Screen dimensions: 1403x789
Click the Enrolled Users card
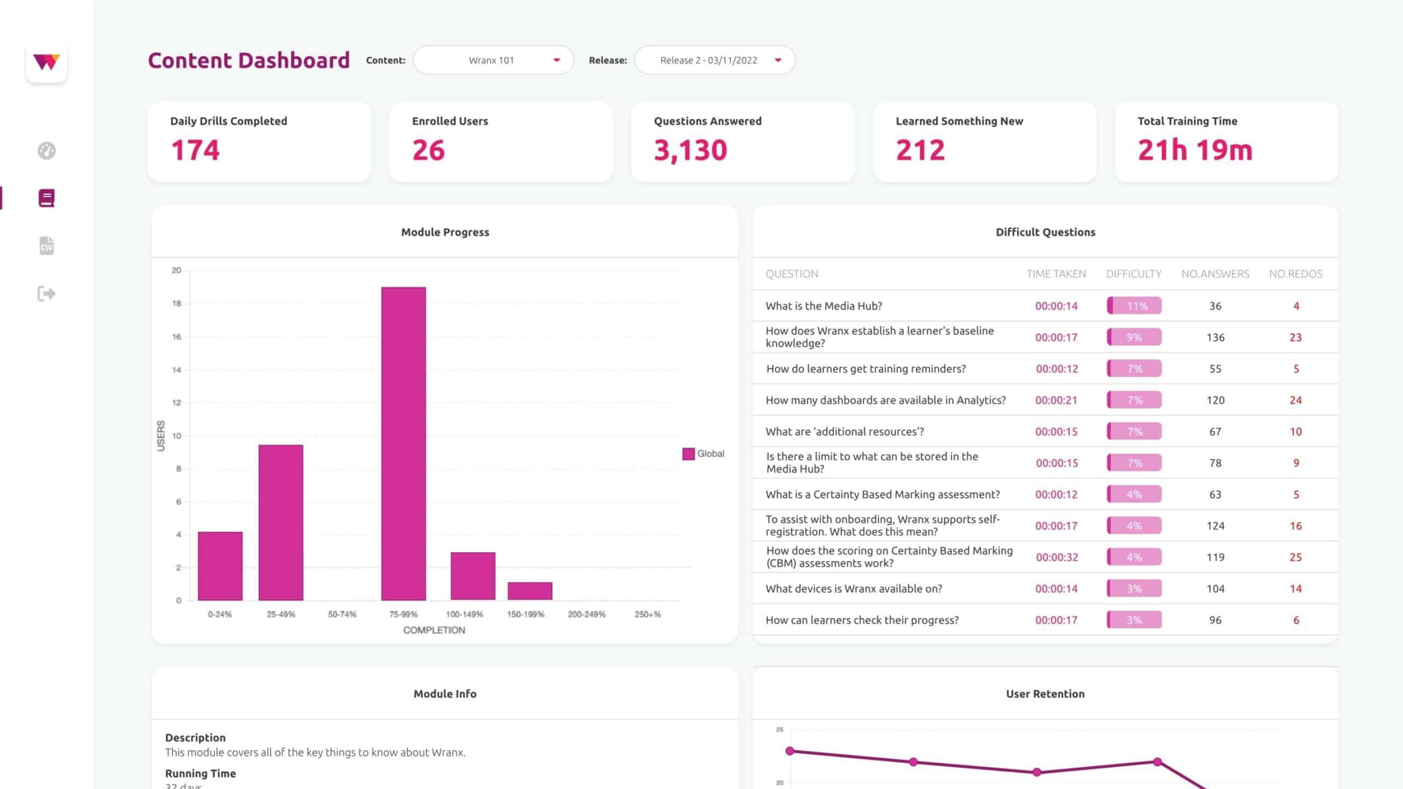pyautogui.click(x=501, y=141)
